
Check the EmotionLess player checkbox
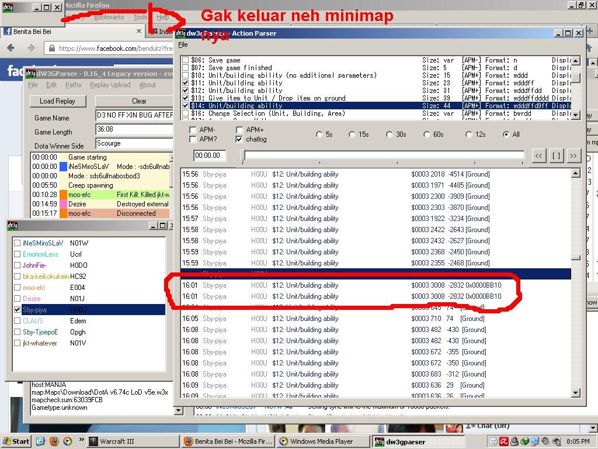coord(17,254)
